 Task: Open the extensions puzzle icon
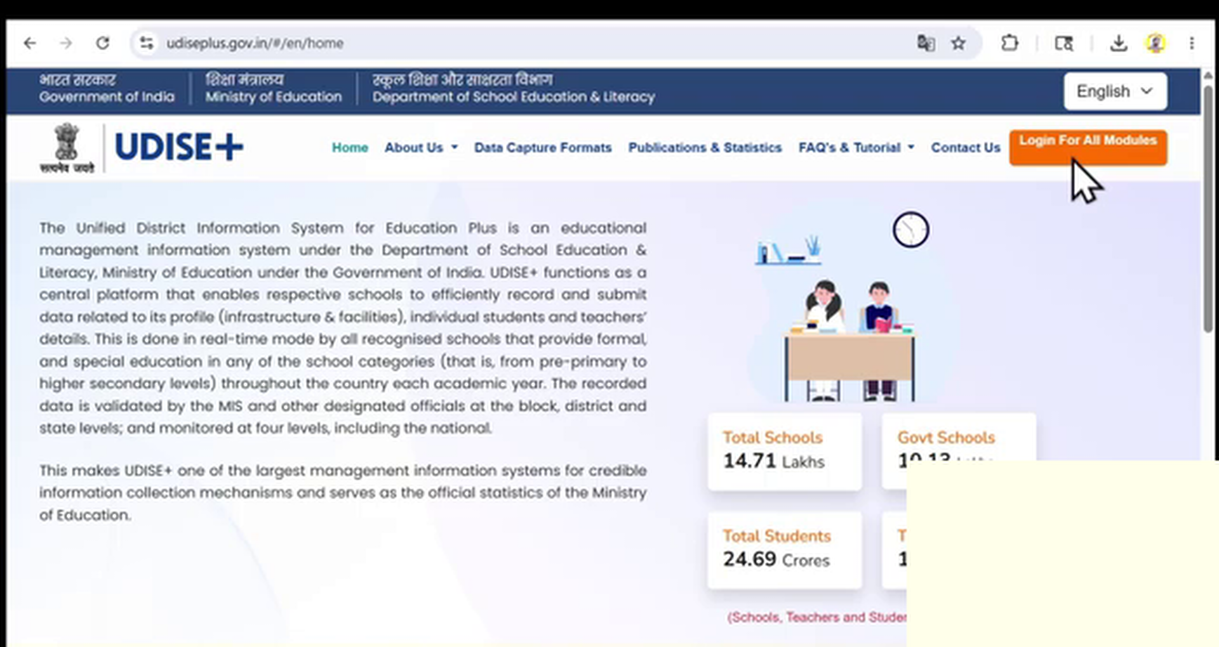tap(1009, 43)
